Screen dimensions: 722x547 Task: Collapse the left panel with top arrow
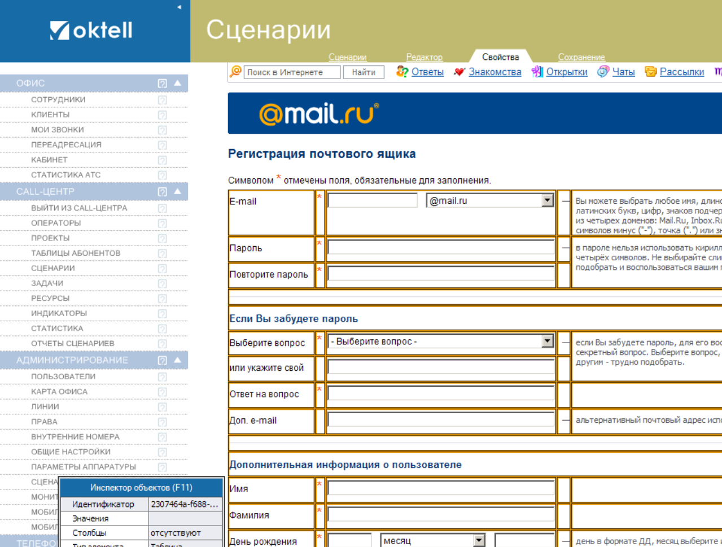point(179,7)
